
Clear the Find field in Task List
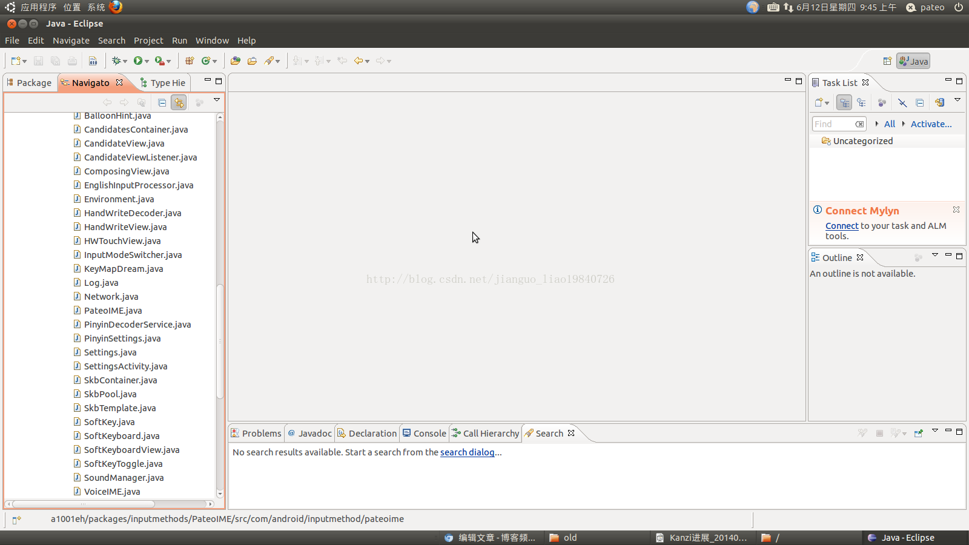(x=859, y=124)
